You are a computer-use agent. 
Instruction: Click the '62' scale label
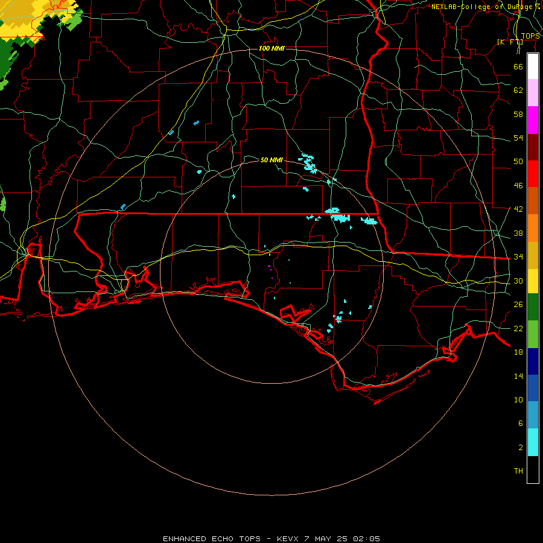tap(518, 91)
